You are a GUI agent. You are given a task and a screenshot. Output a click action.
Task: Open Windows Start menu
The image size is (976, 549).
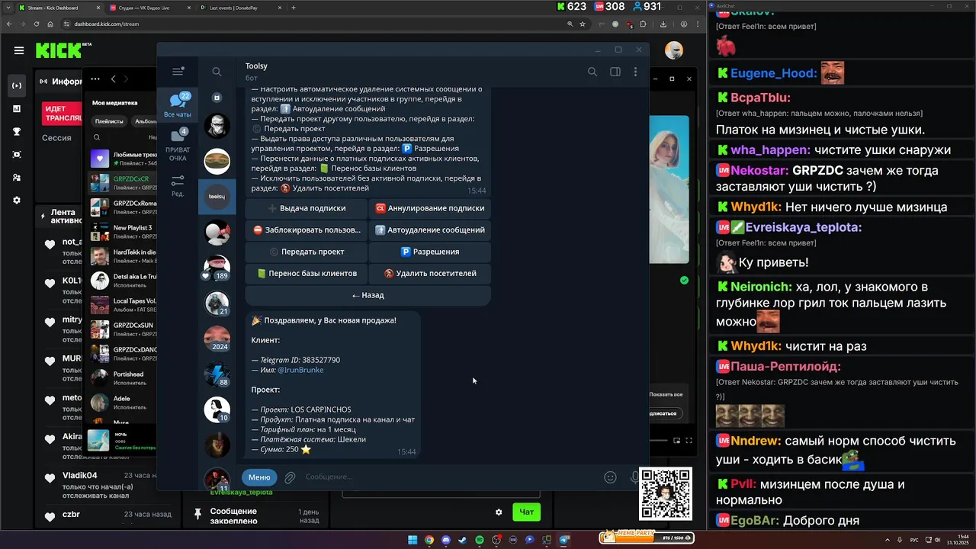tap(413, 540)
